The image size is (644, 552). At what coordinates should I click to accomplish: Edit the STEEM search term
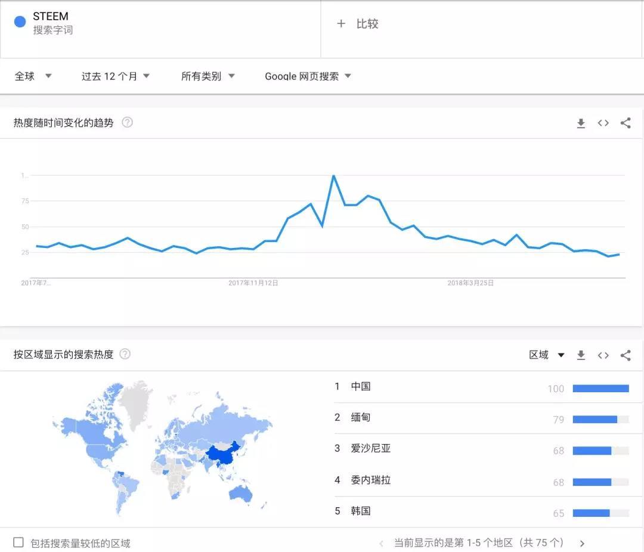click(x=51, y=16)
